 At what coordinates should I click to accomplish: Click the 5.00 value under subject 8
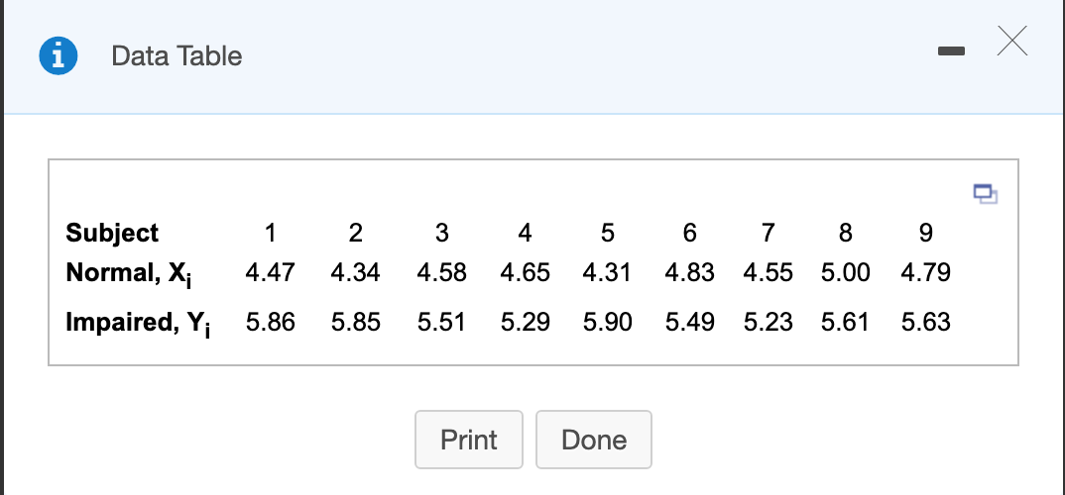click(x=845, y=272)
